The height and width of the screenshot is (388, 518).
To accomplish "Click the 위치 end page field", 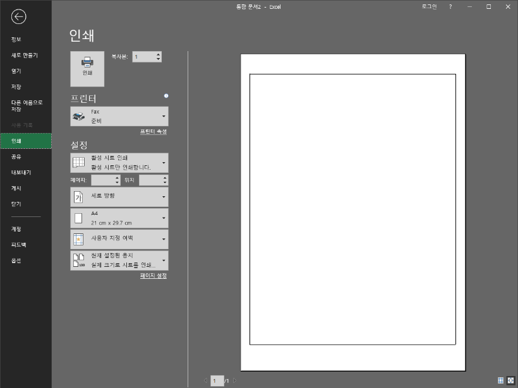I will (x=151, y=180).
